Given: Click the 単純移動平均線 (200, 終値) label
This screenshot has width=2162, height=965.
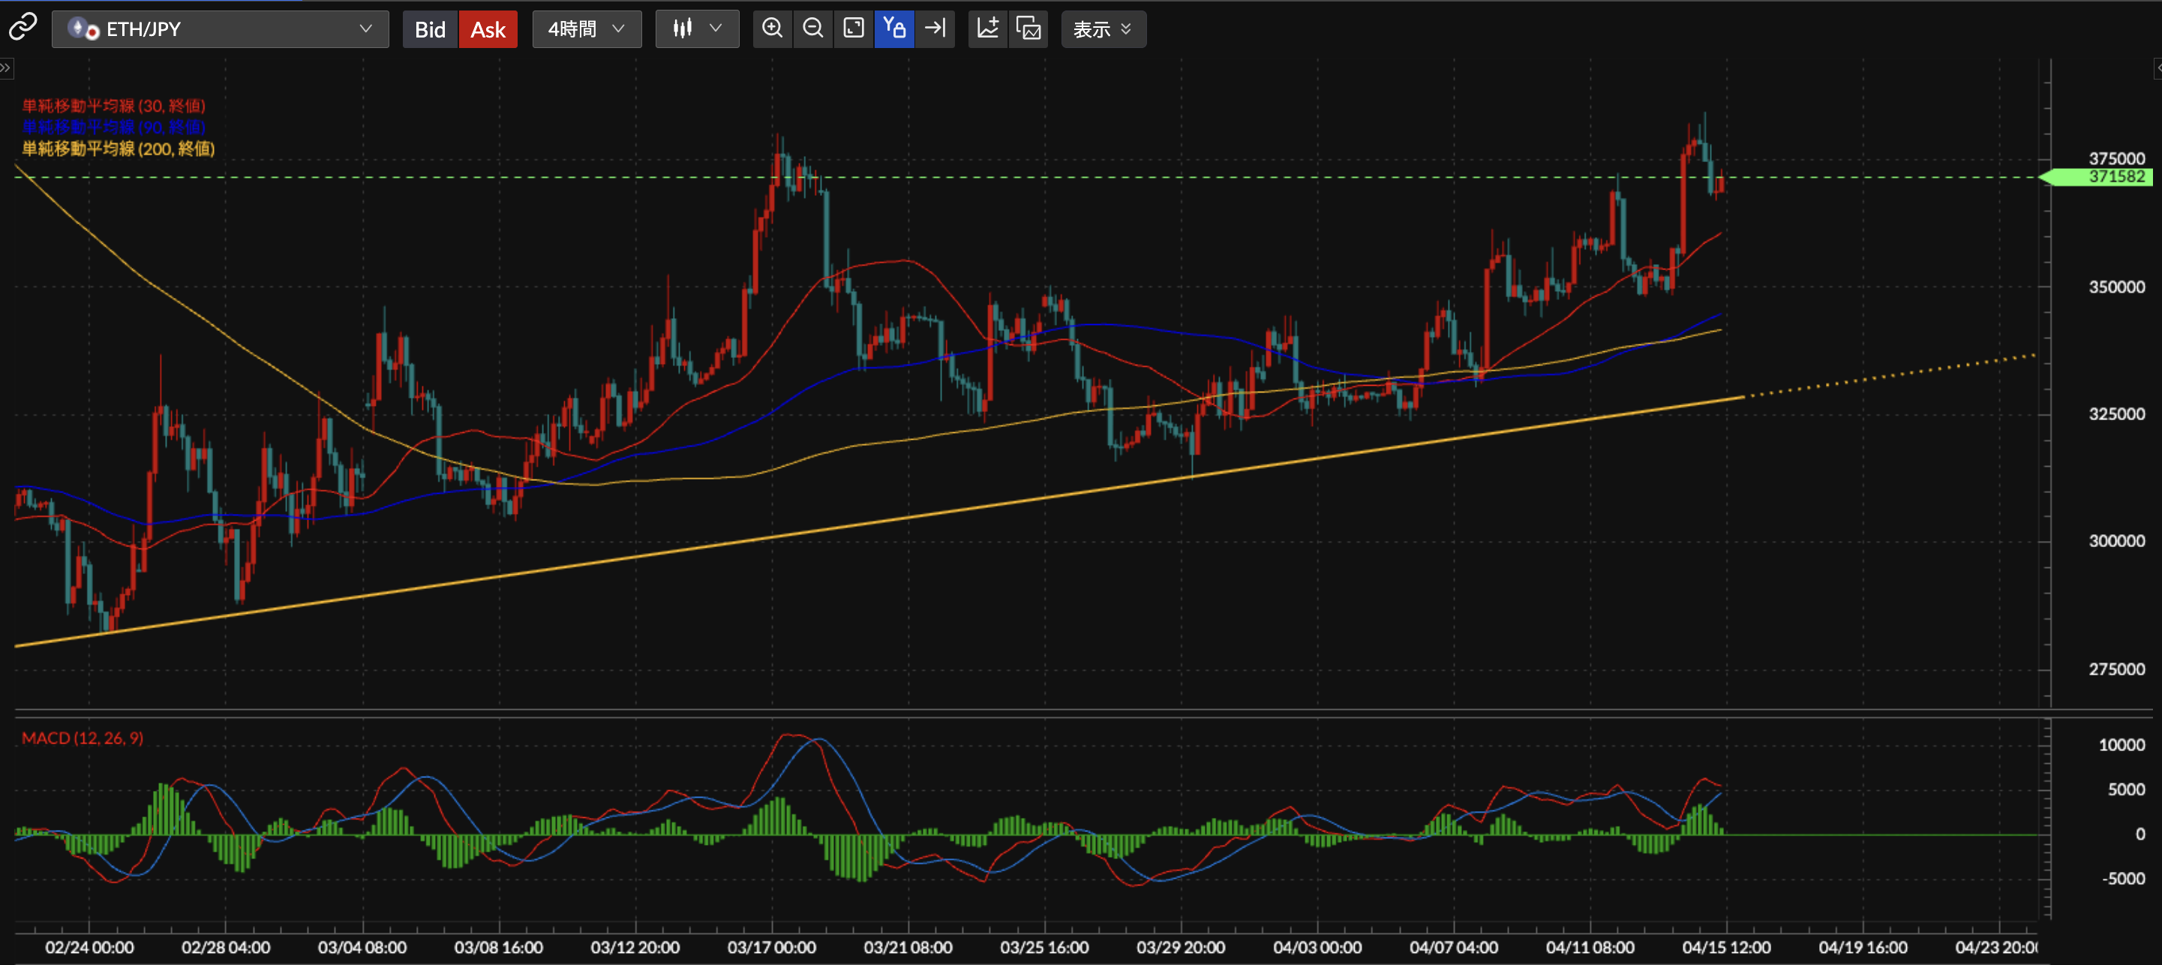Looking at the screenshot, I should click(x=119, y=149).
